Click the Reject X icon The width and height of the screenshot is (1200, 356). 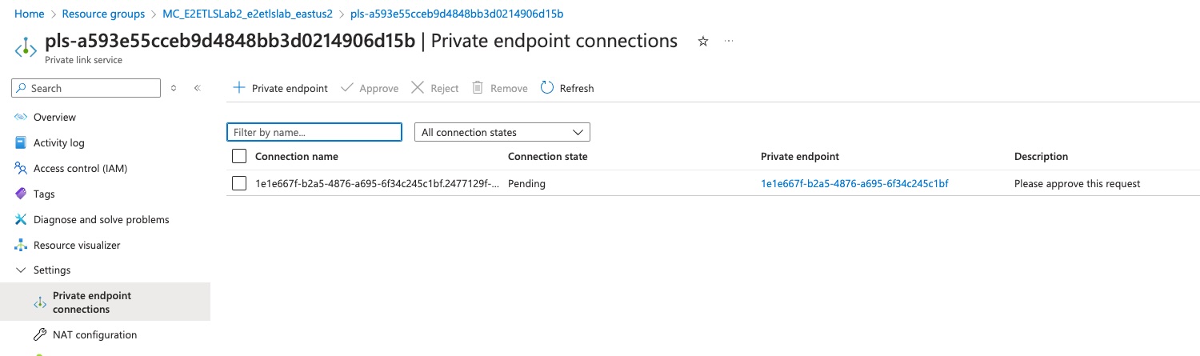[418, 88]
